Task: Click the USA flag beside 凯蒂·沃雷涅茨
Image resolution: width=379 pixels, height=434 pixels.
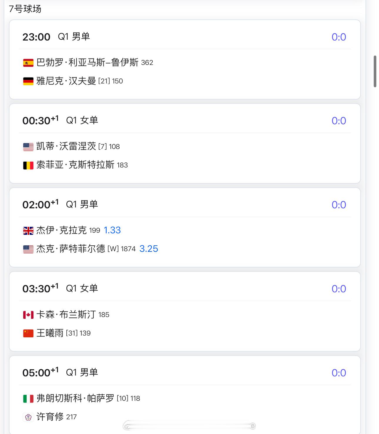Action: click(x=28, y=147)
